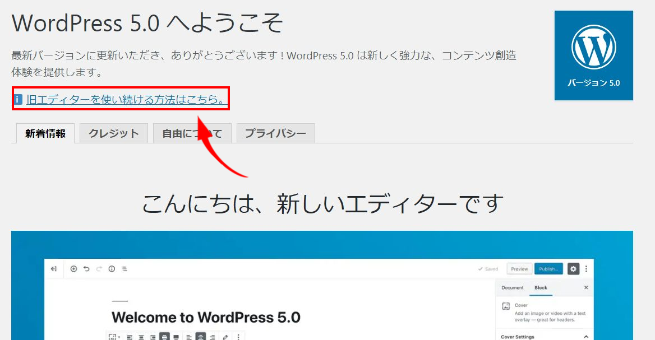
Task: Click the Cover description text about image or video overlay
Action: 550,316
